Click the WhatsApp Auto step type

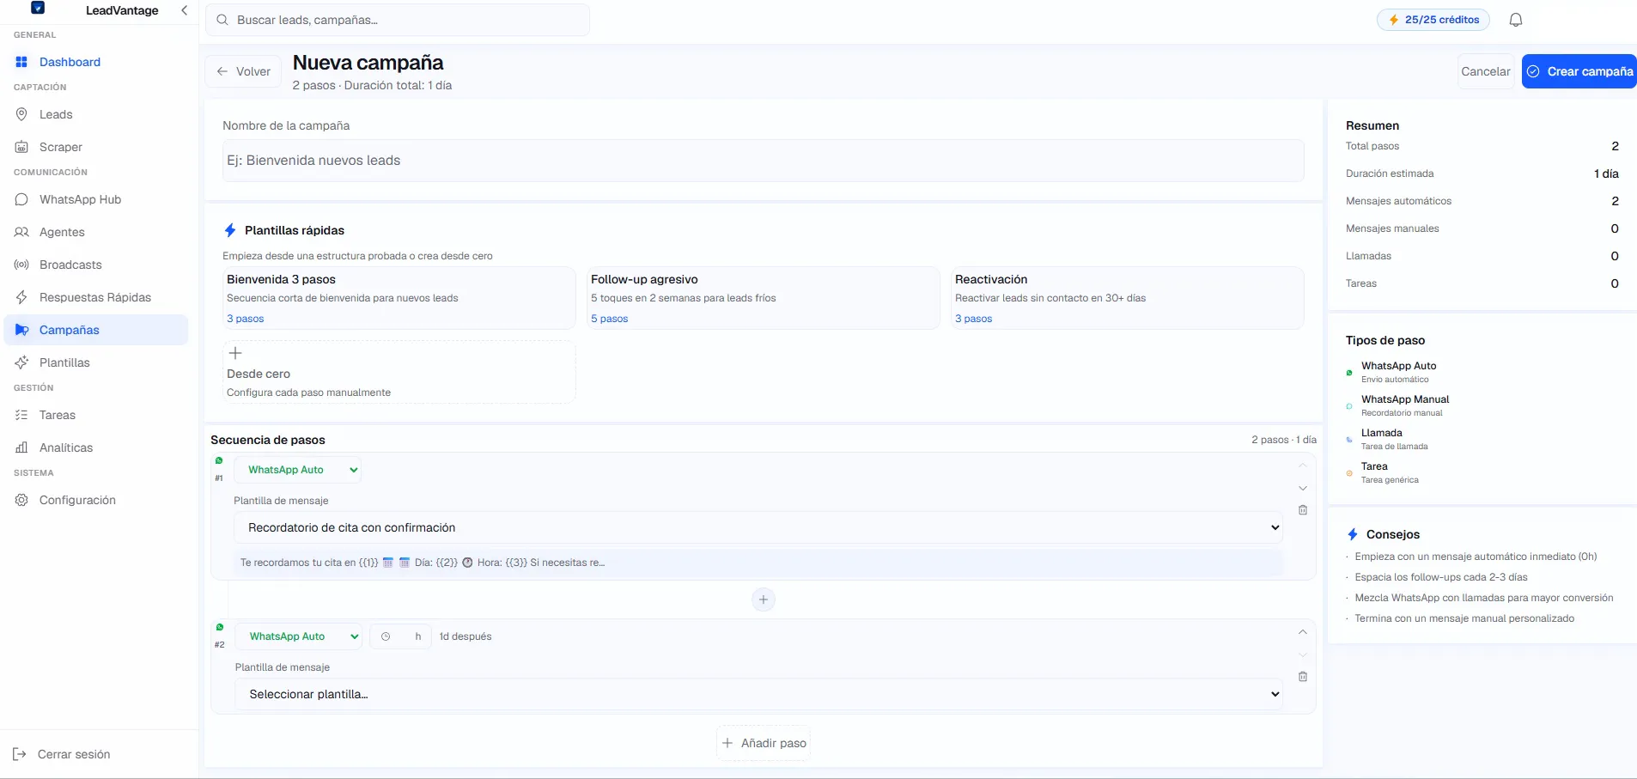(1397, 372)
